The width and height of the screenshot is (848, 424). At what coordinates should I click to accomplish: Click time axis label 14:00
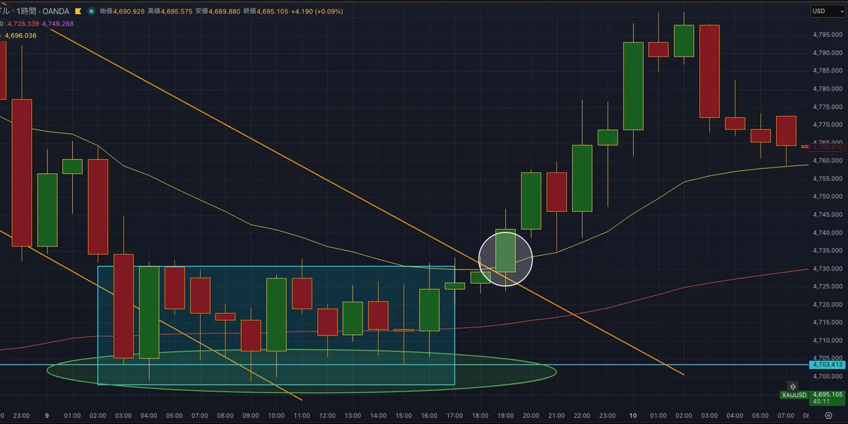coord(378,416)
